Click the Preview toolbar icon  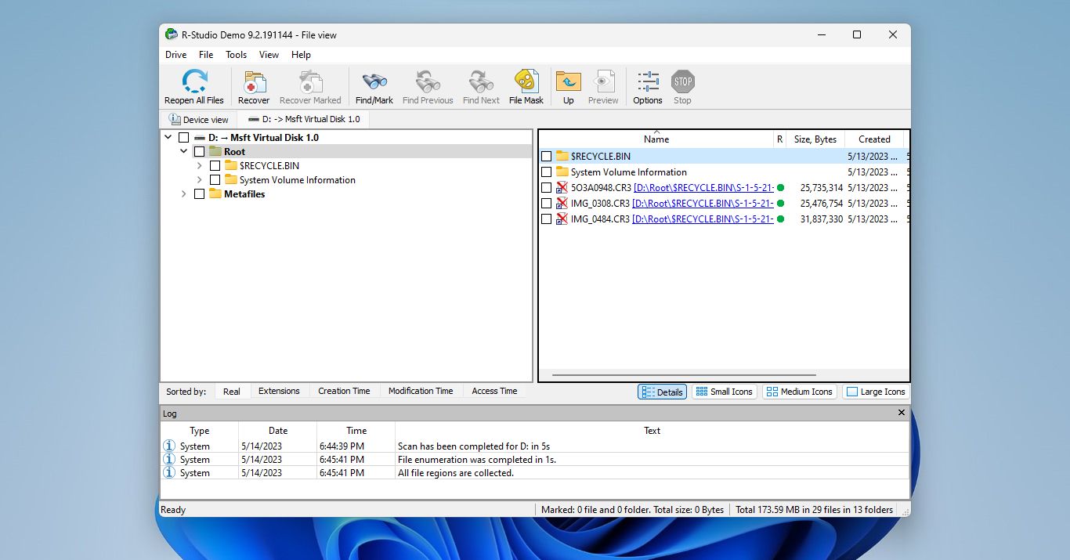603,81
